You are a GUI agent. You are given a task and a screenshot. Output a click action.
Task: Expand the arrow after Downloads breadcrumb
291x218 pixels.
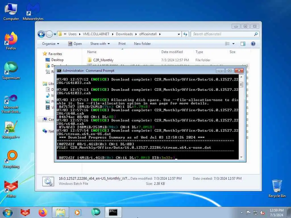click(136, 34)
